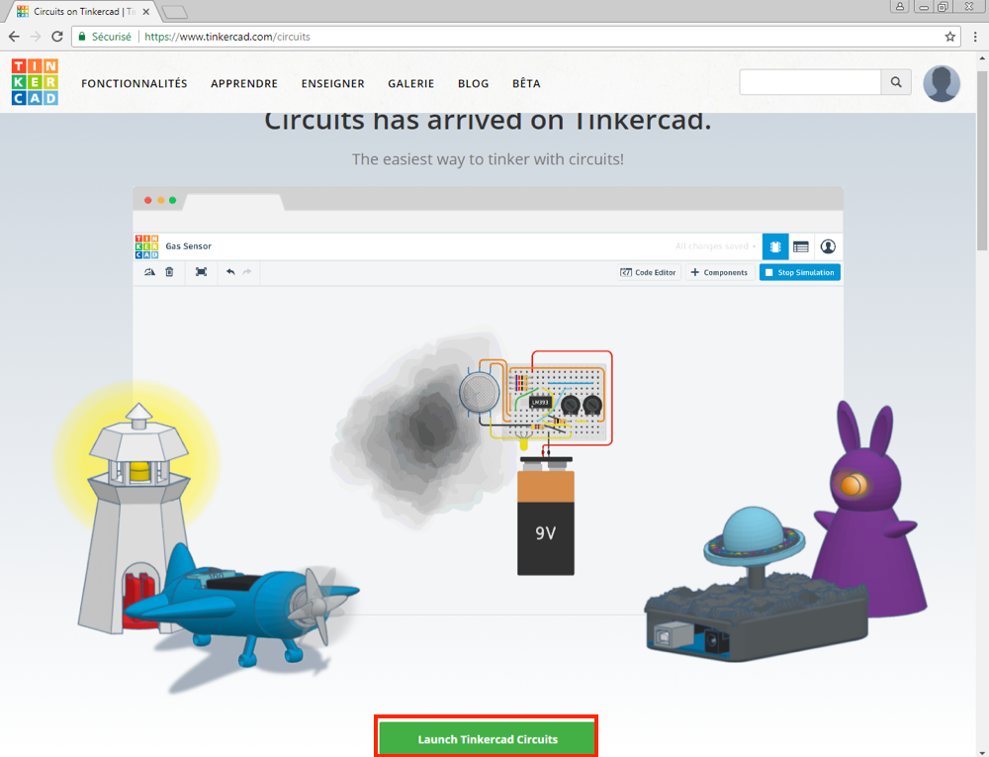Click the Gas Sensor circuit preview image

coord(488,401)
